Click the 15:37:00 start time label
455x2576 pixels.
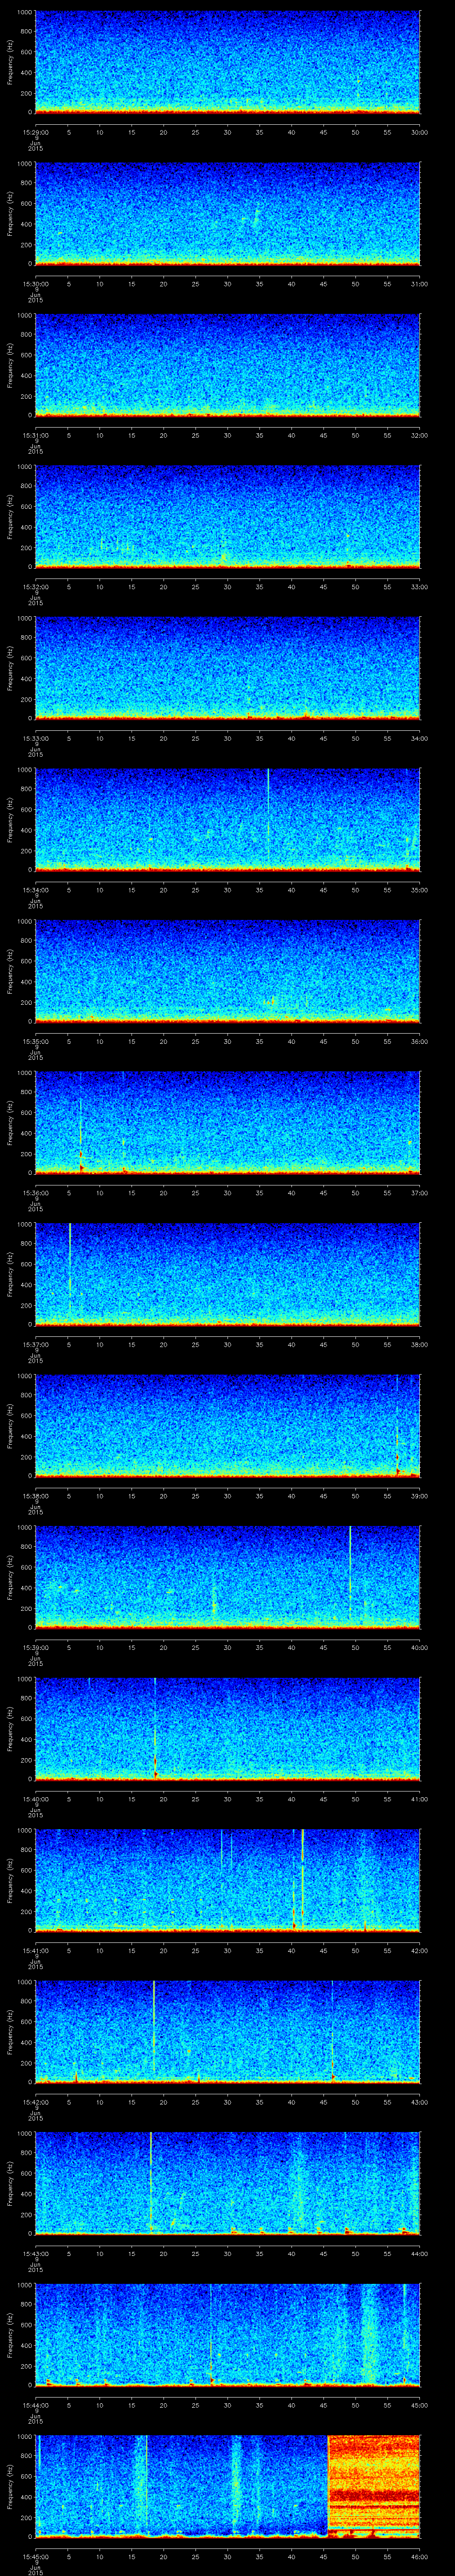(x=35, y=1344)
